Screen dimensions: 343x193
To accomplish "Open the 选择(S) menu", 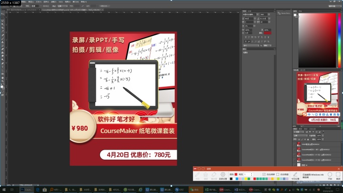I will [46, 2].
